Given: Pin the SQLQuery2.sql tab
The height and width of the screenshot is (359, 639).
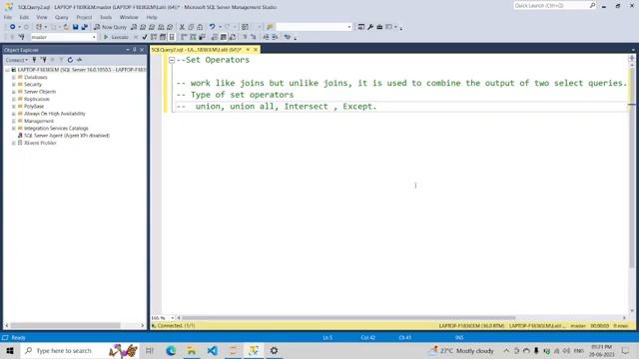Looking at the screenshot, I should pyautogui.click(x=248, y=50).
